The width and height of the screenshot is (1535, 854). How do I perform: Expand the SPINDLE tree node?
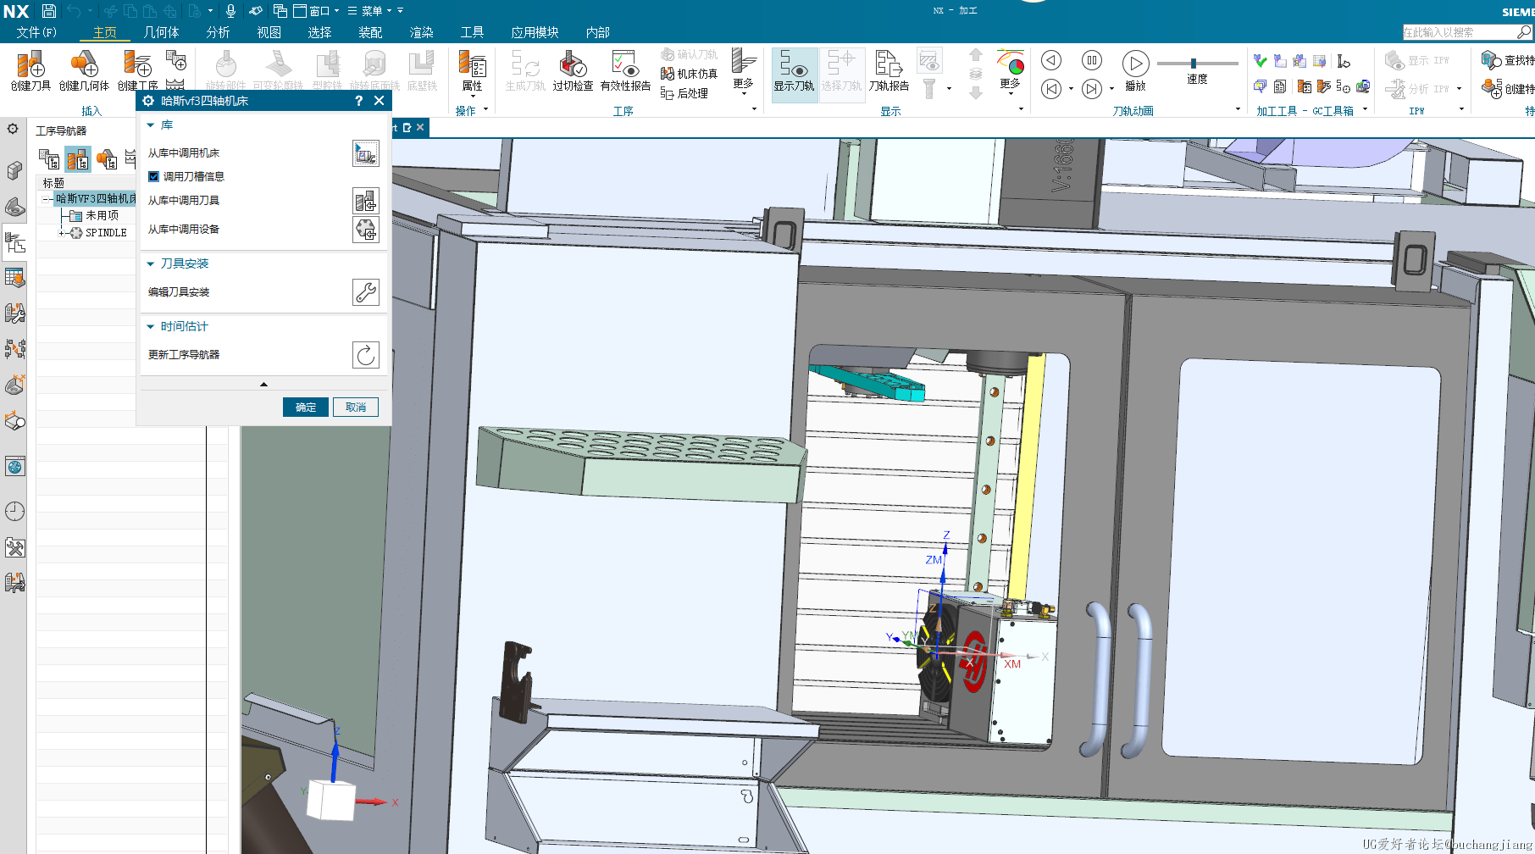61,233
